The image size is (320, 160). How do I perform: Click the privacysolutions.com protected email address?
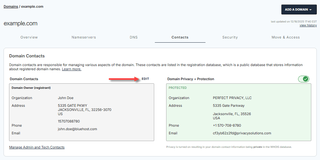(x=242, y=133)
